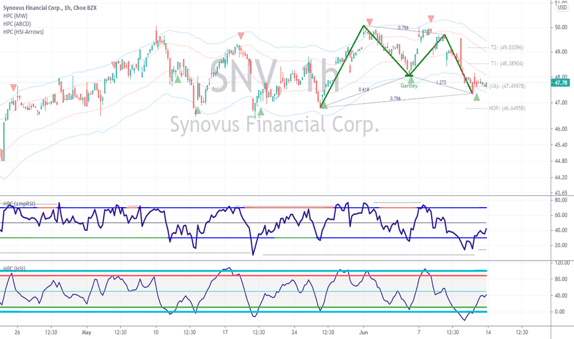The width and height of the screenshot is (574, 339).
Task: Click the 46.00 price scale label
Action: tap(561, 129)
